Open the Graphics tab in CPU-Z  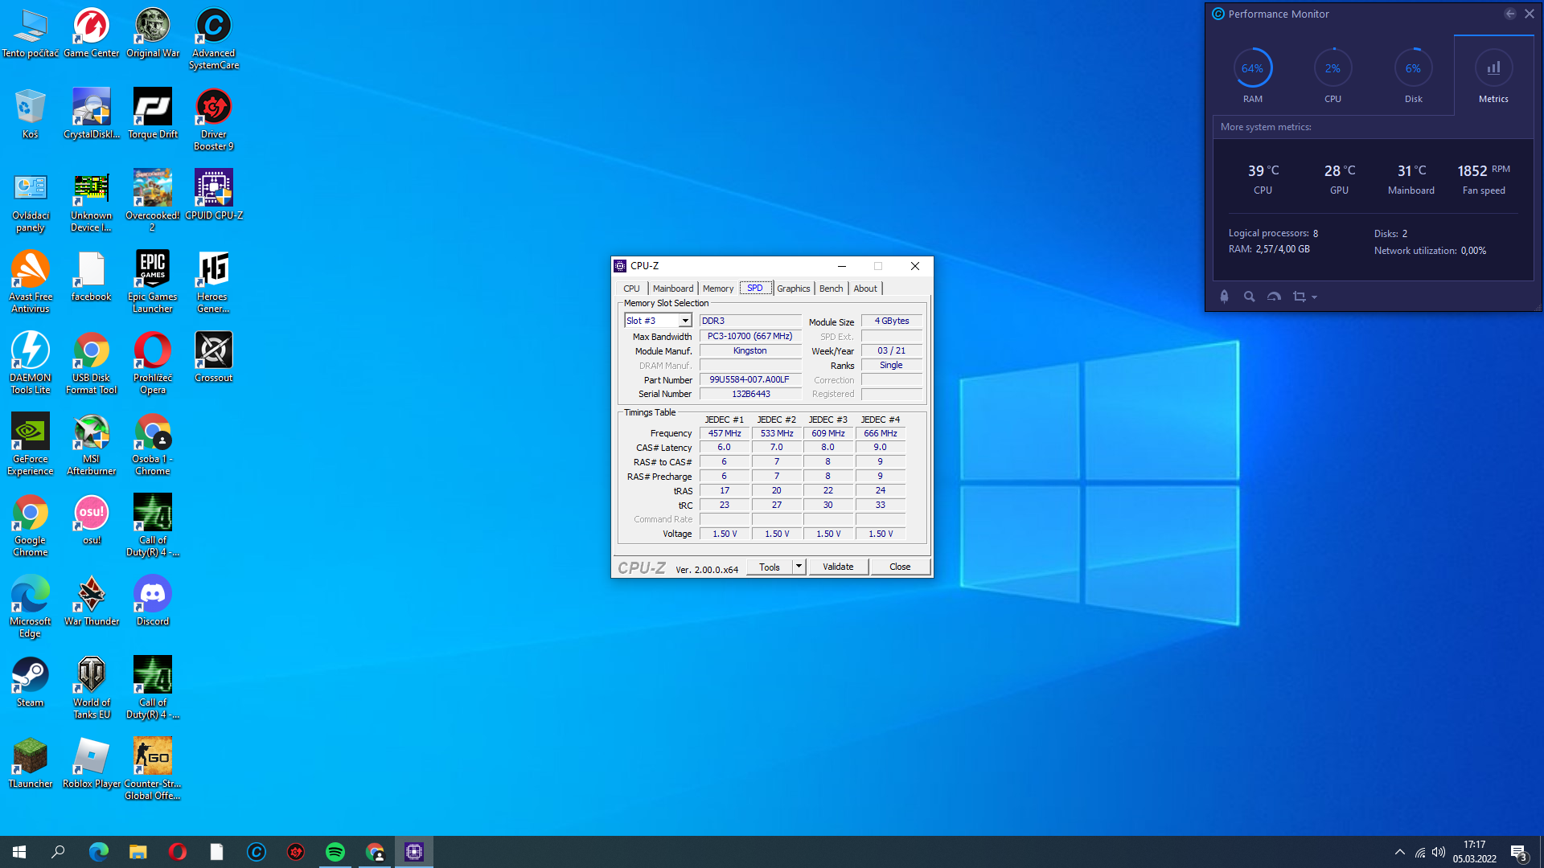point(793,289)
